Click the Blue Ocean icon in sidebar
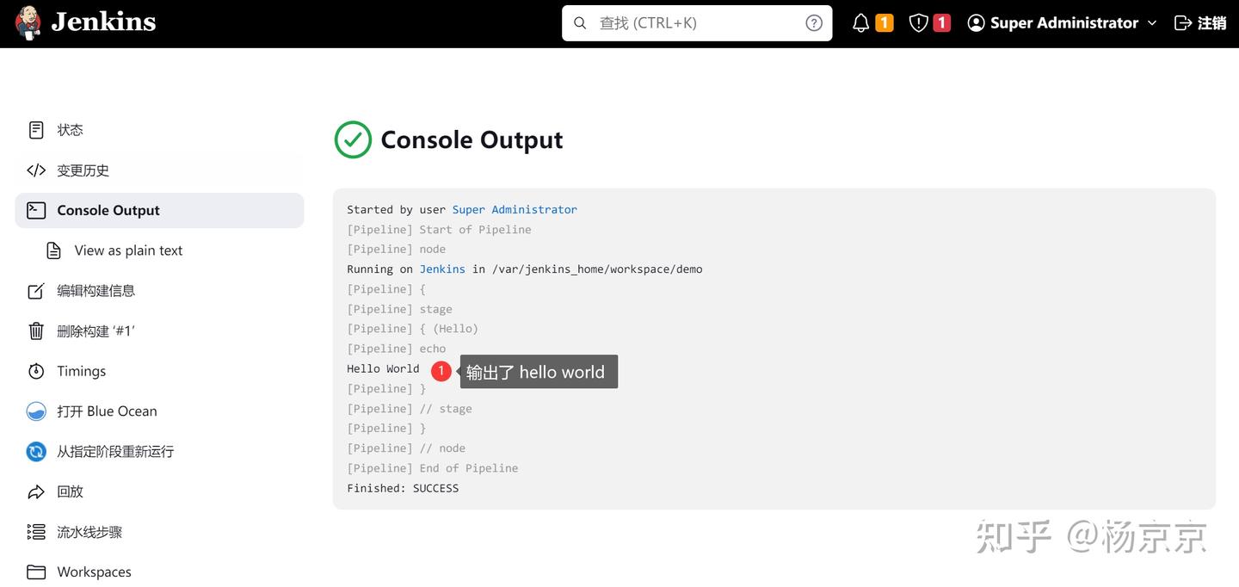 coord(36,411)
